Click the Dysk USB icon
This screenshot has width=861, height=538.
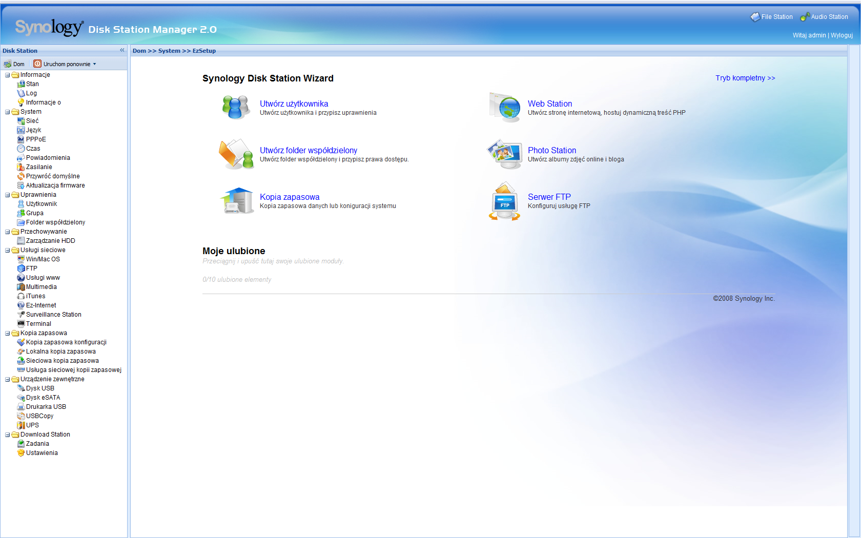(x=21, y=388)
